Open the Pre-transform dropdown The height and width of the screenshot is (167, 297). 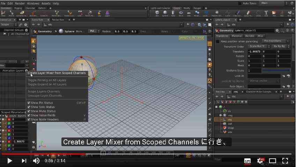276,41
